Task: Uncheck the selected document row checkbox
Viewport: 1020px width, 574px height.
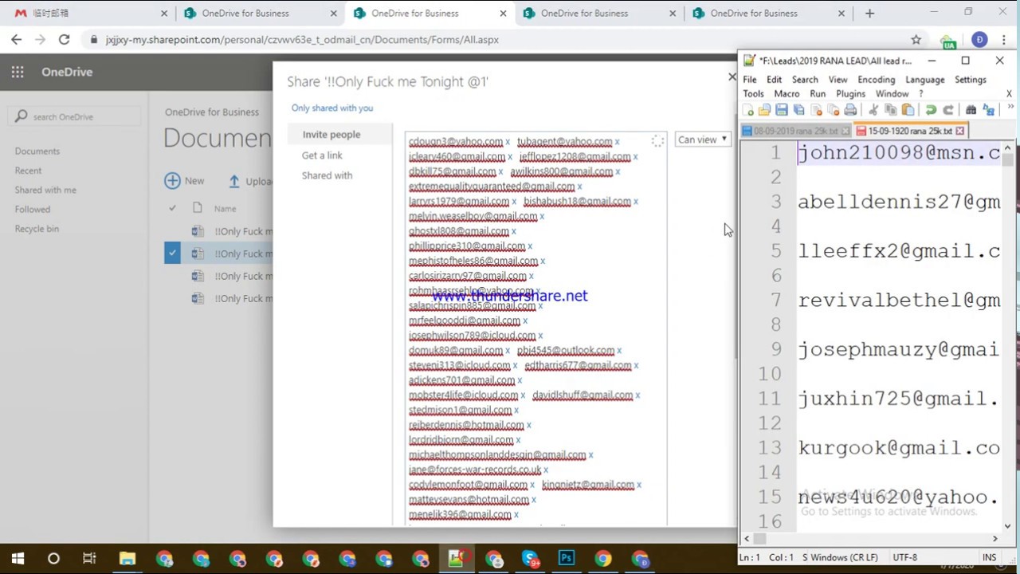Action: (172, 254)
